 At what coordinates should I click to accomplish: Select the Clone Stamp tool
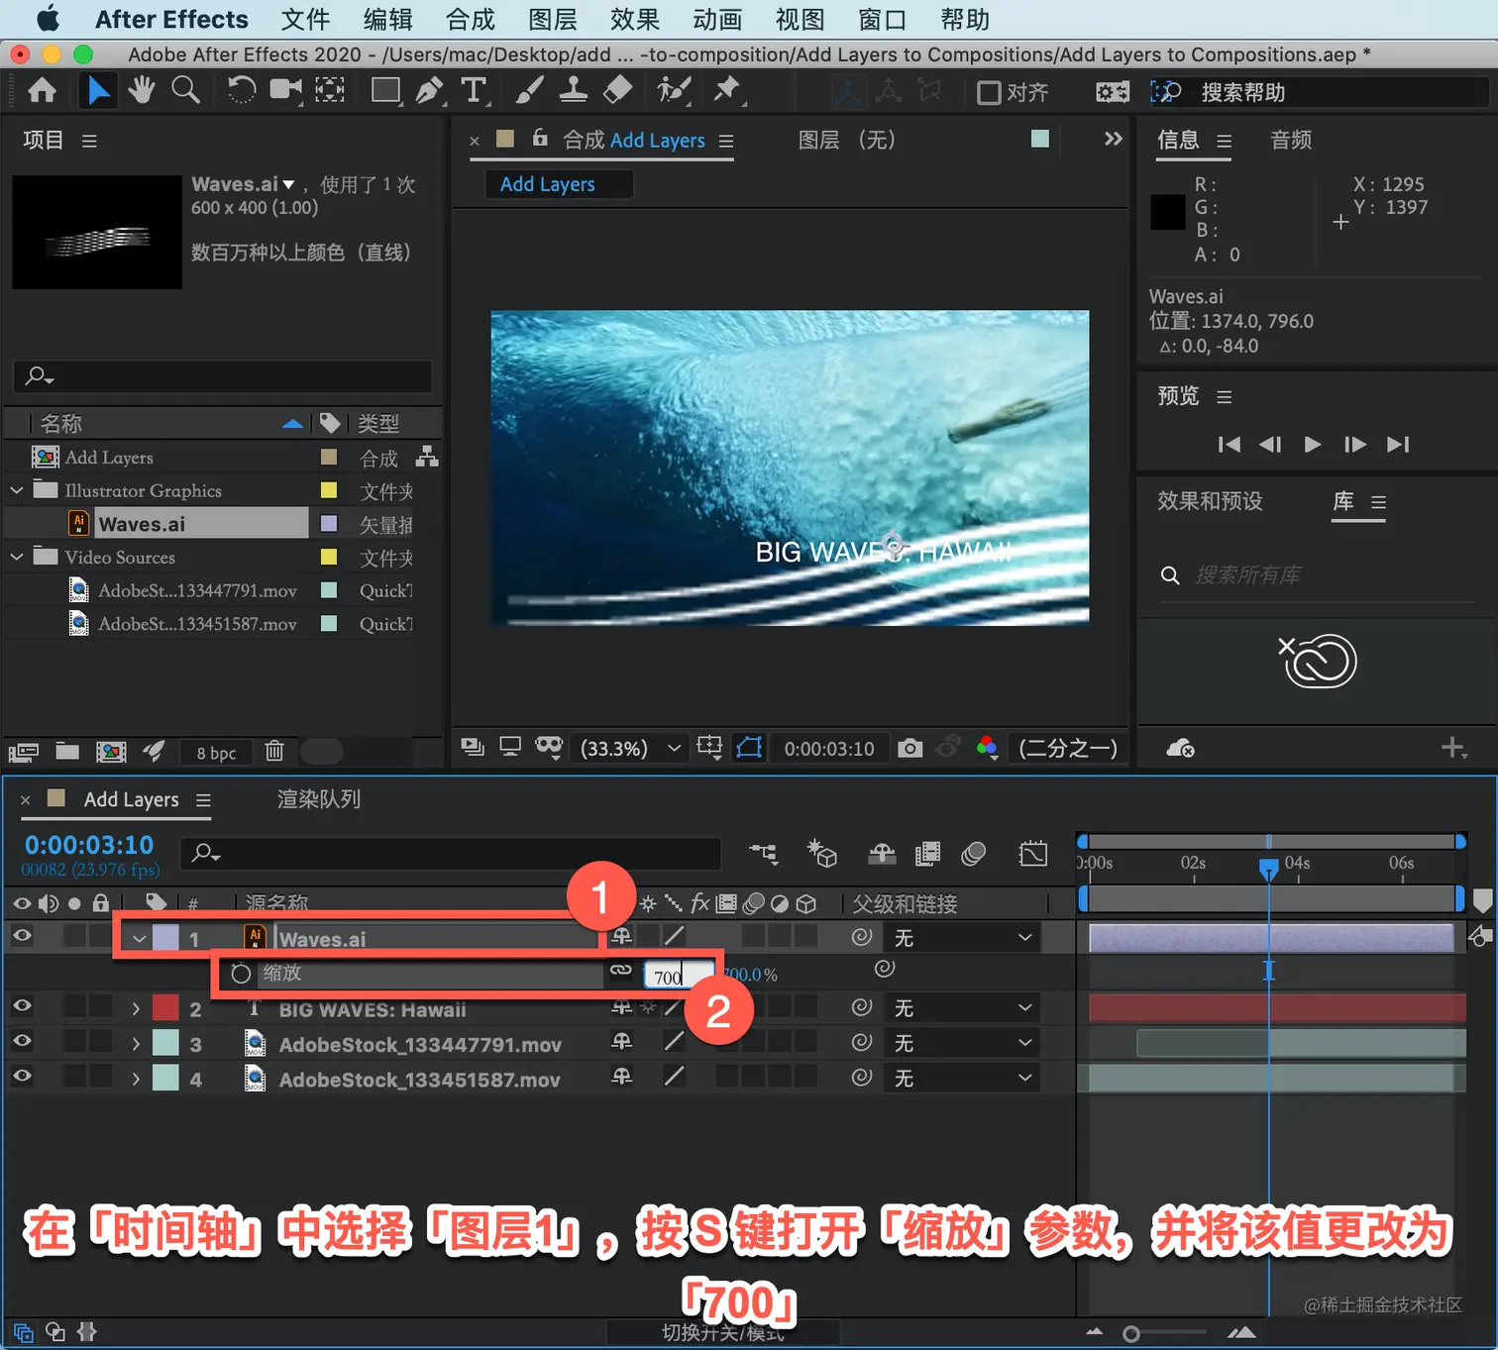pyautogui.click(x=573, y=91)
